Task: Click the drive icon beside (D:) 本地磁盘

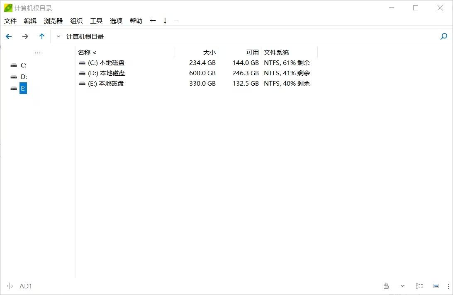Action: coord(82,73)
